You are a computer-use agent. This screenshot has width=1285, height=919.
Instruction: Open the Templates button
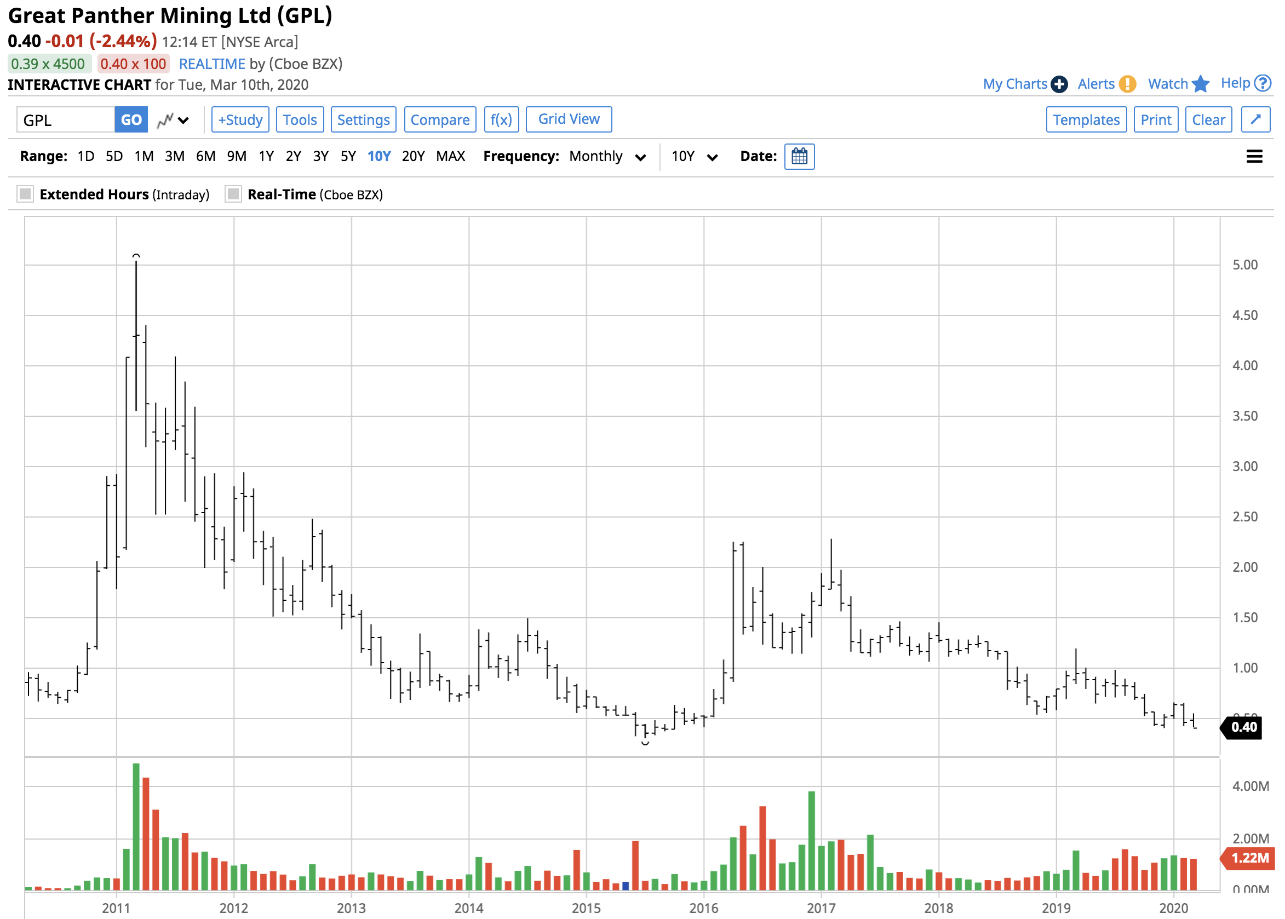tap(1086, 119)
